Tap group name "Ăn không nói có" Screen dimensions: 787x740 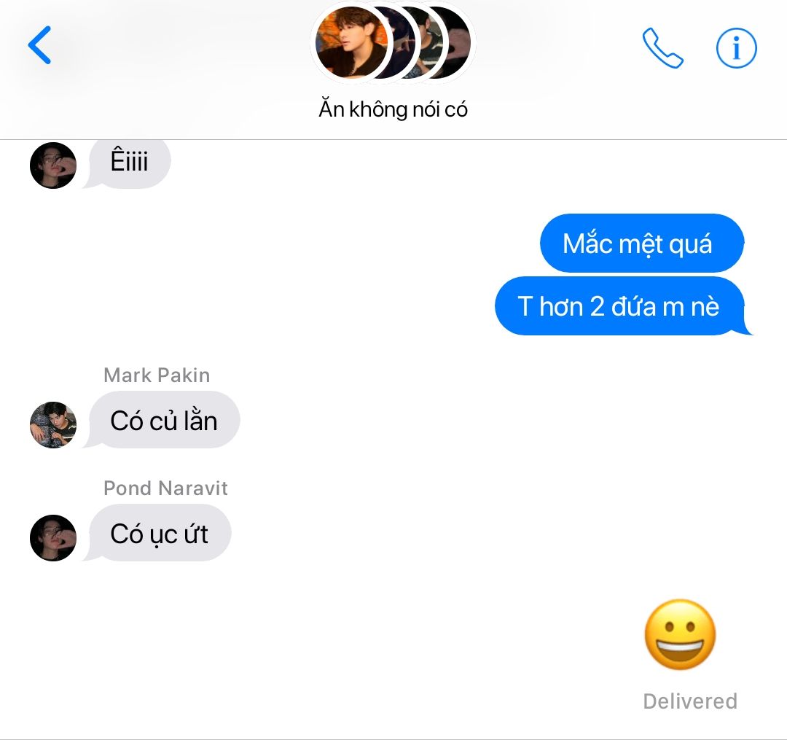[x=393, y=109]
